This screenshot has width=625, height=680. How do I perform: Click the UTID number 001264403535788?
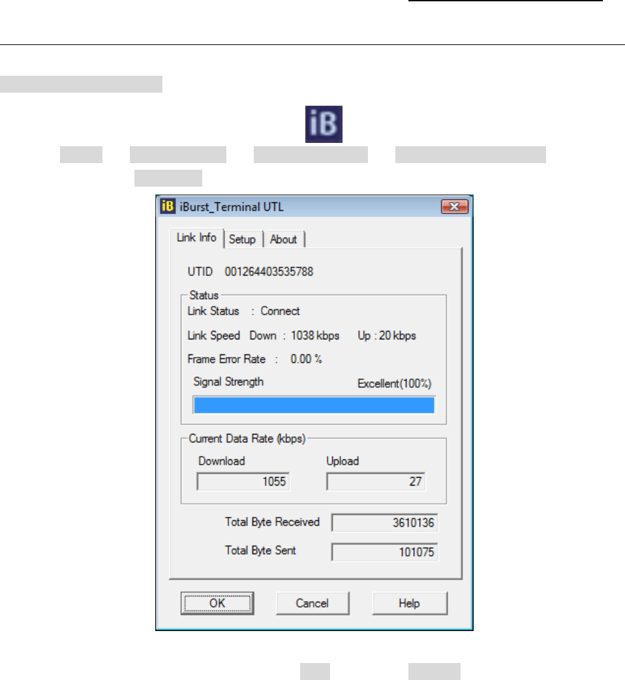tap(269, 271)
